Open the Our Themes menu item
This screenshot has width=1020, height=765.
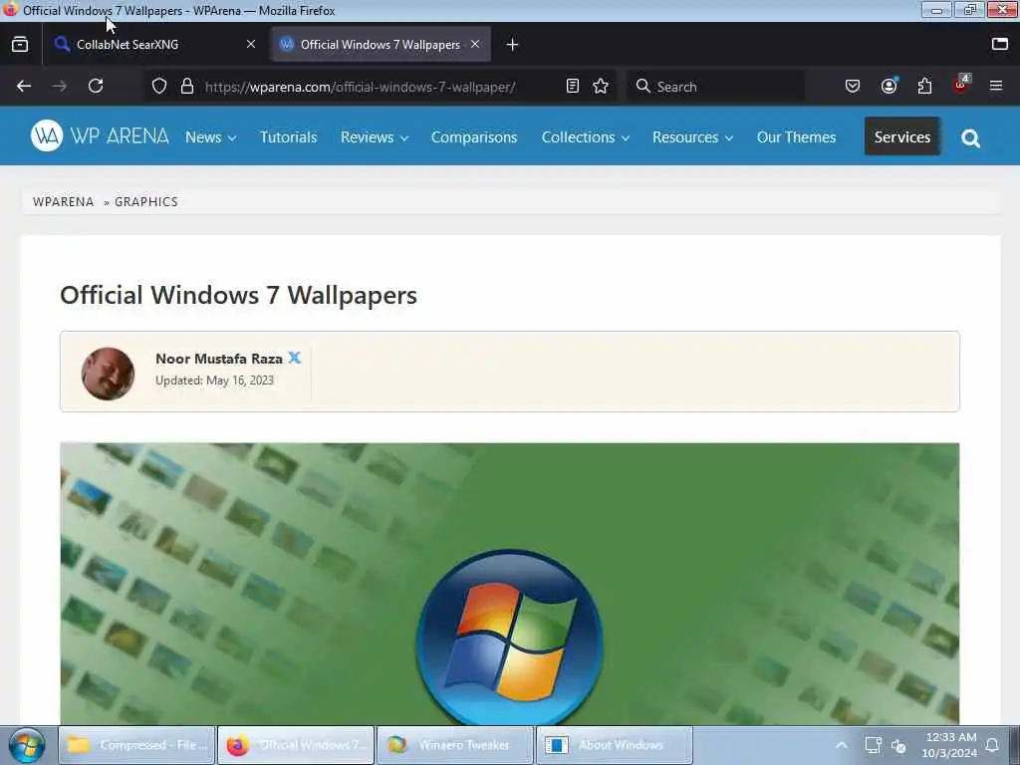click(796, 137)
